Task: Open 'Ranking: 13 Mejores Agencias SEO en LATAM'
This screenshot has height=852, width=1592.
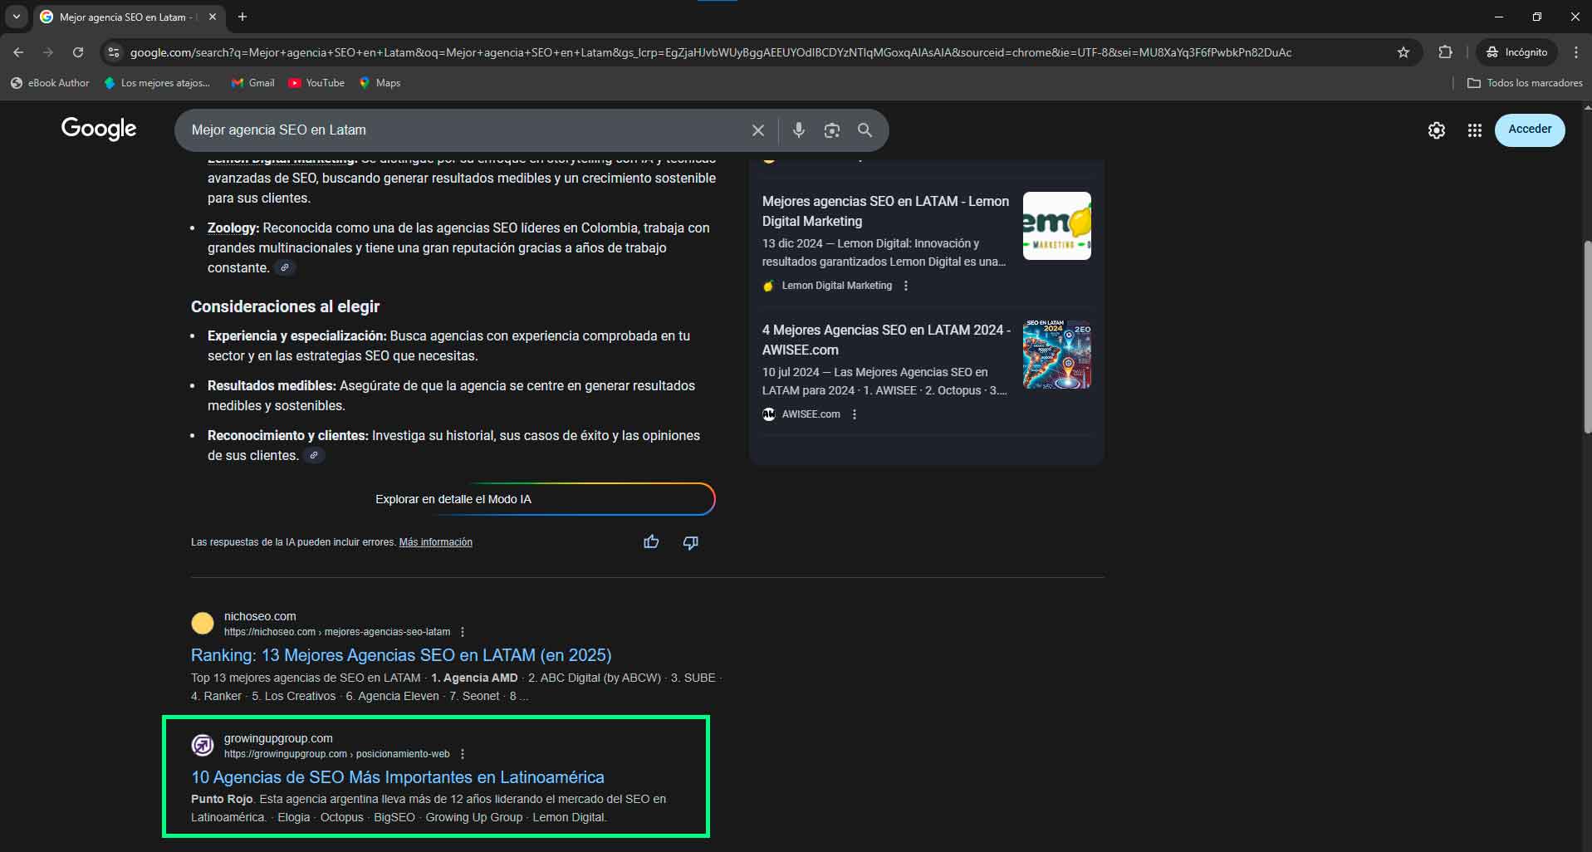Action: point(401,655)
